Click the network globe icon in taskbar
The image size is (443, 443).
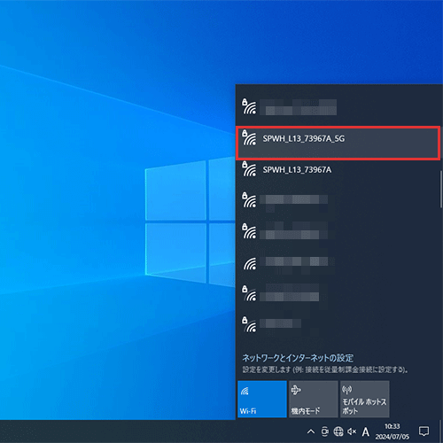[x=338, y=431]
